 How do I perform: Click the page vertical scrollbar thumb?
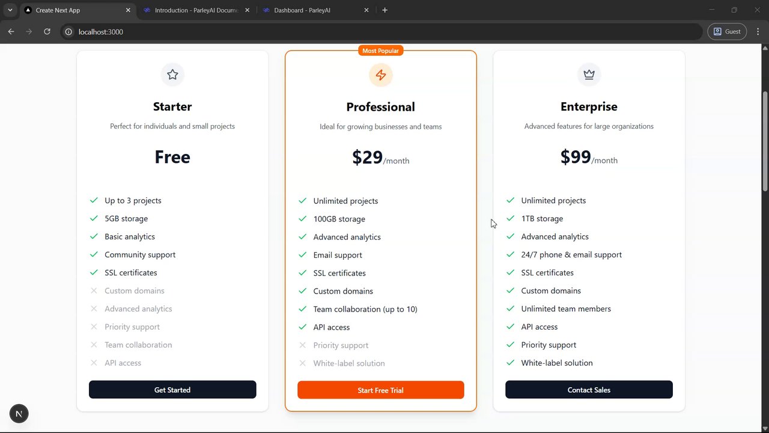coord(765,141)
